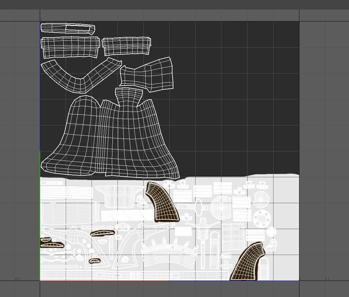Select the arched fan-shaped white UV shell
Screen dimensions: 349x297
pos(169,253)
